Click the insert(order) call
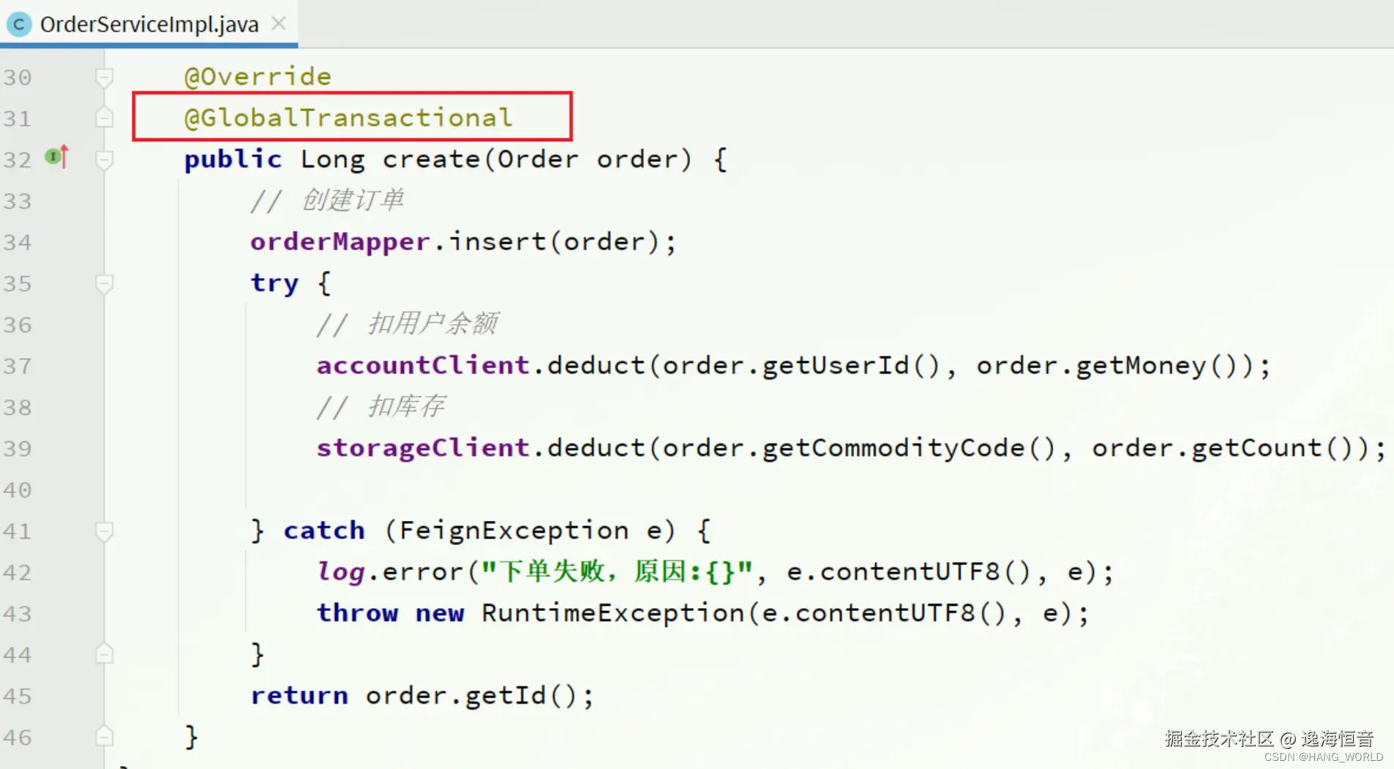 554,242
